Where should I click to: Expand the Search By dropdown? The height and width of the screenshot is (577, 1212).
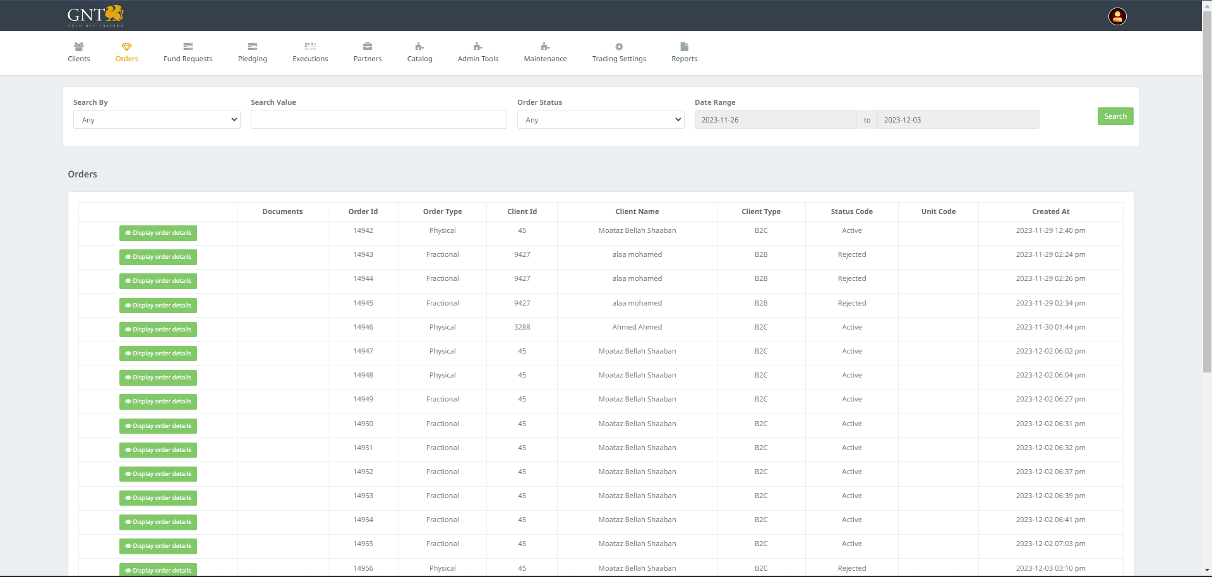(x=157, y=120)
